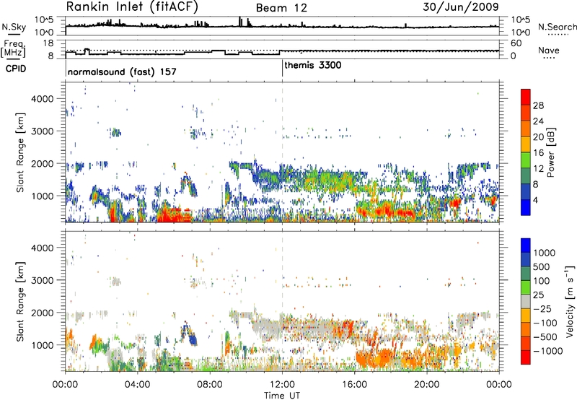The width and height of the screenshot is (577, 400).
Task: Click the 'Slant Range [km]' label of the velocity panel
Action: [20, 301]
